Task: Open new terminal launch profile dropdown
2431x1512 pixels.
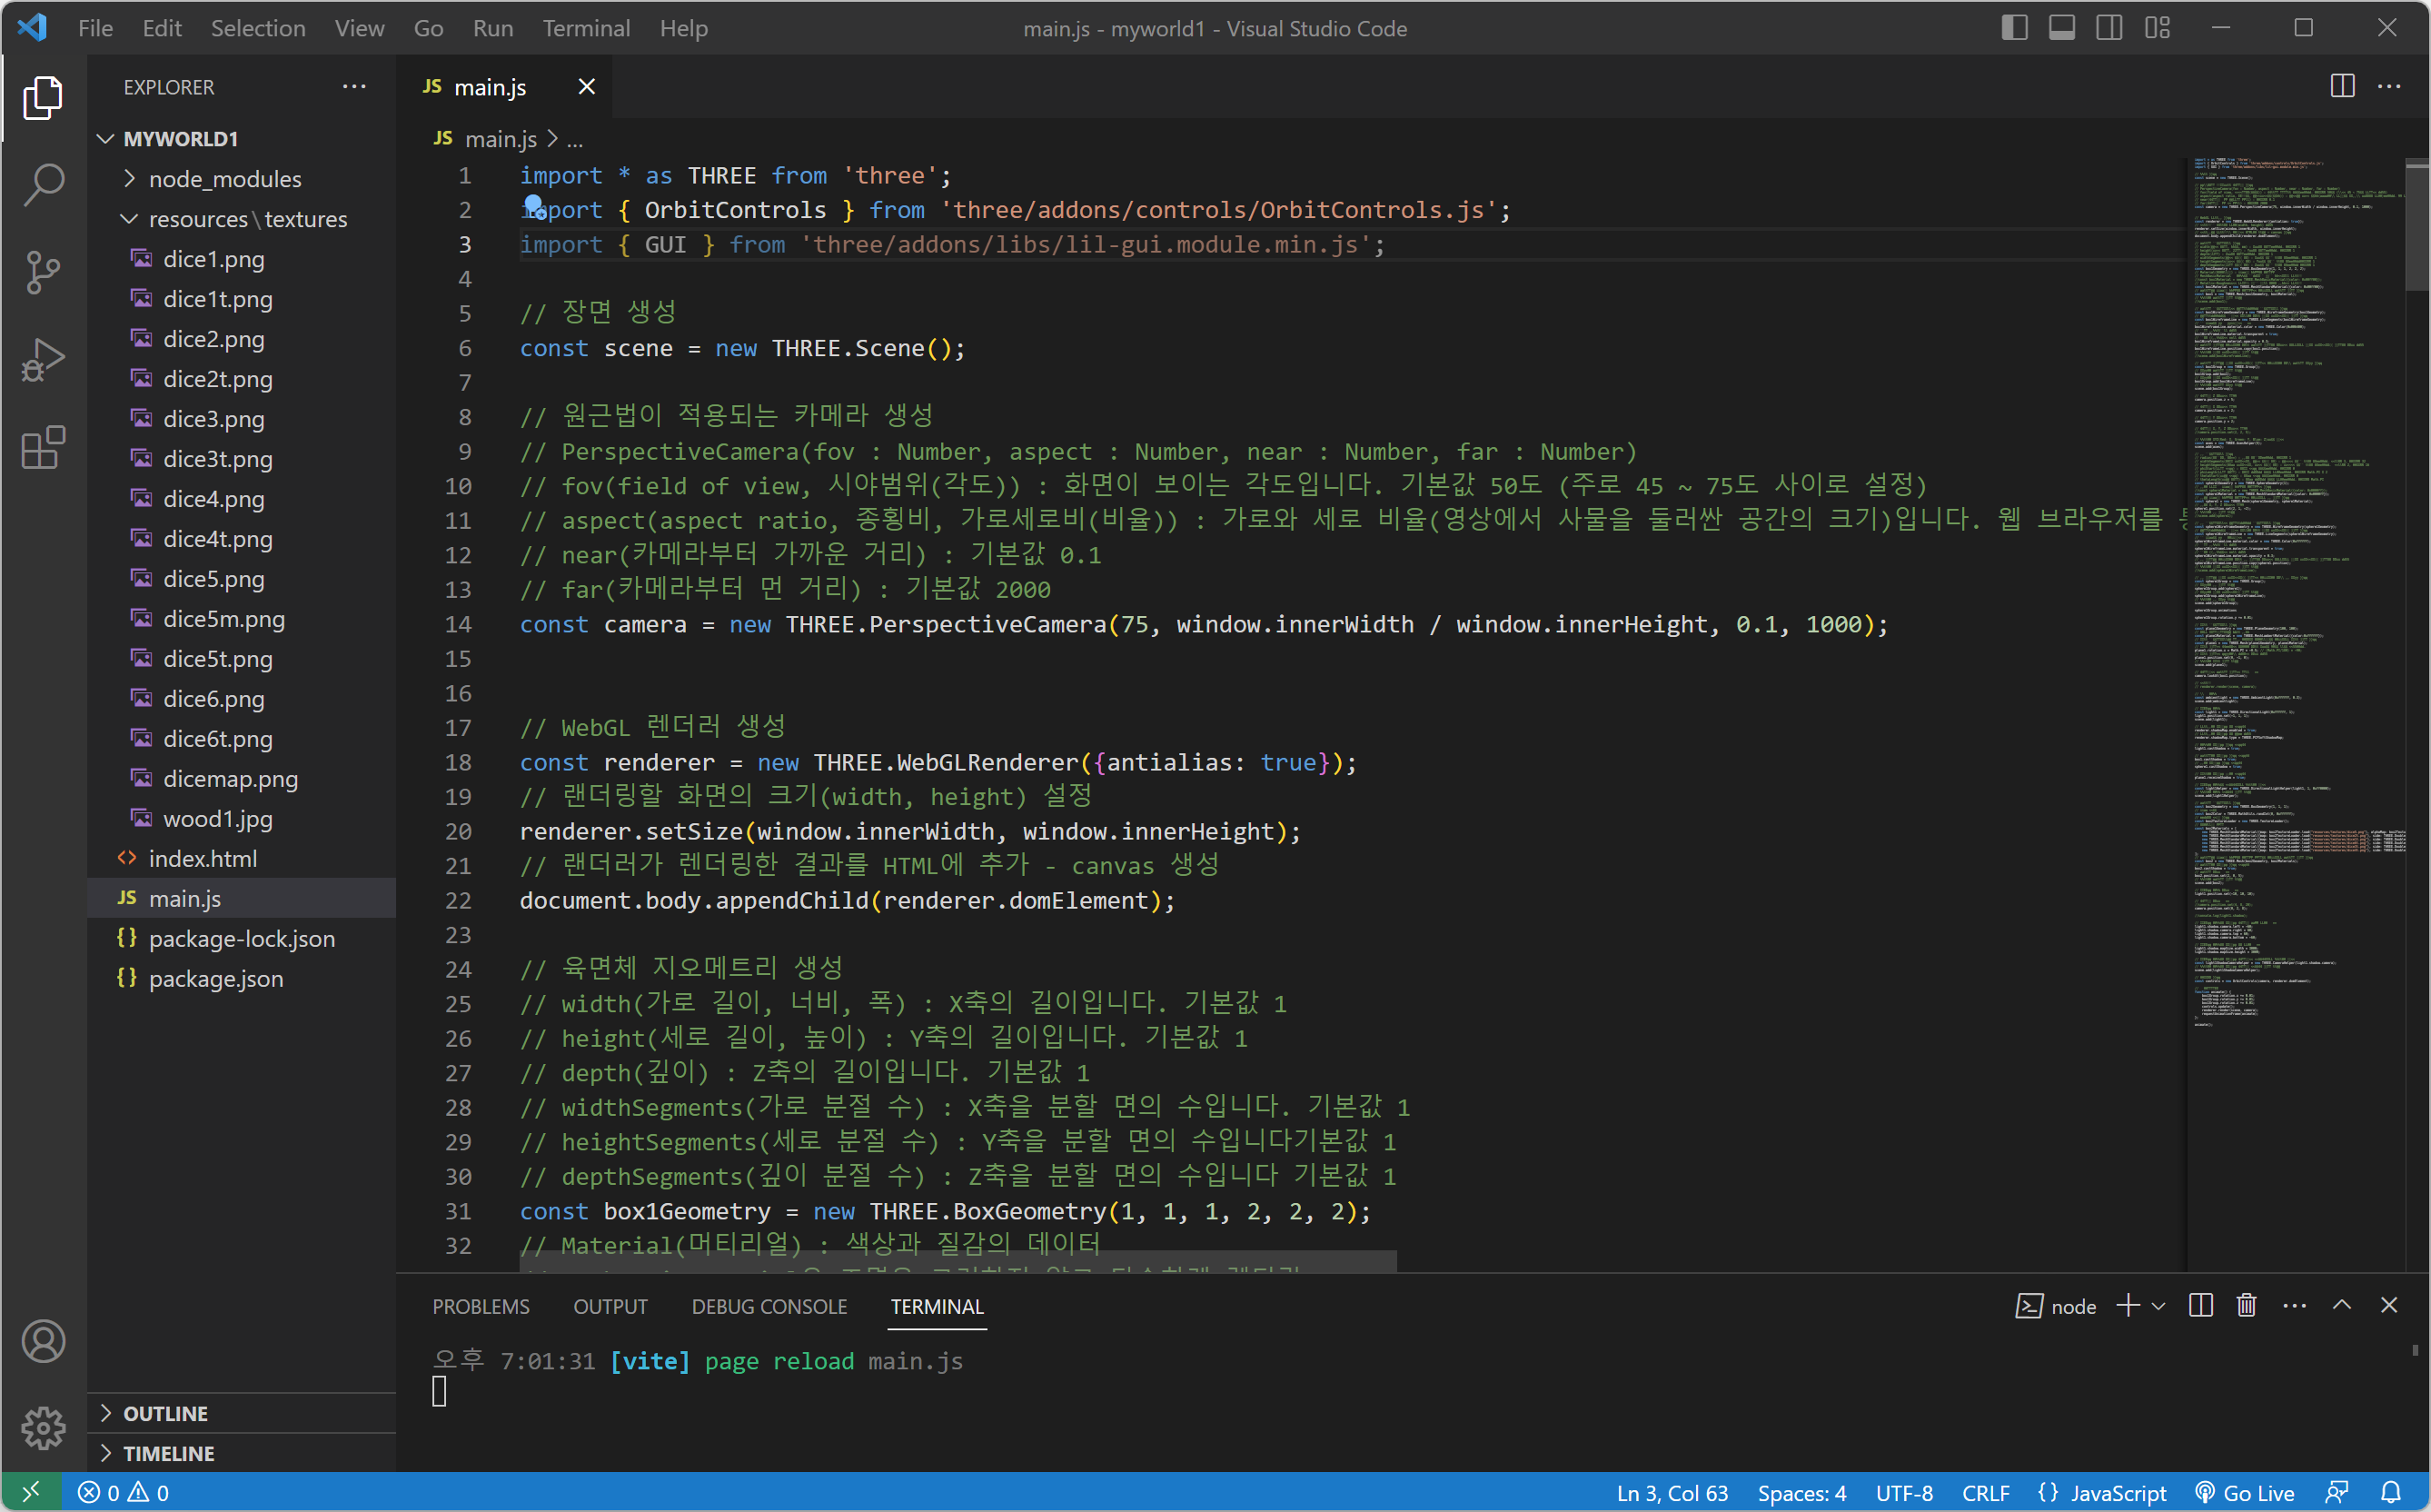Action: (2159, 1306)
